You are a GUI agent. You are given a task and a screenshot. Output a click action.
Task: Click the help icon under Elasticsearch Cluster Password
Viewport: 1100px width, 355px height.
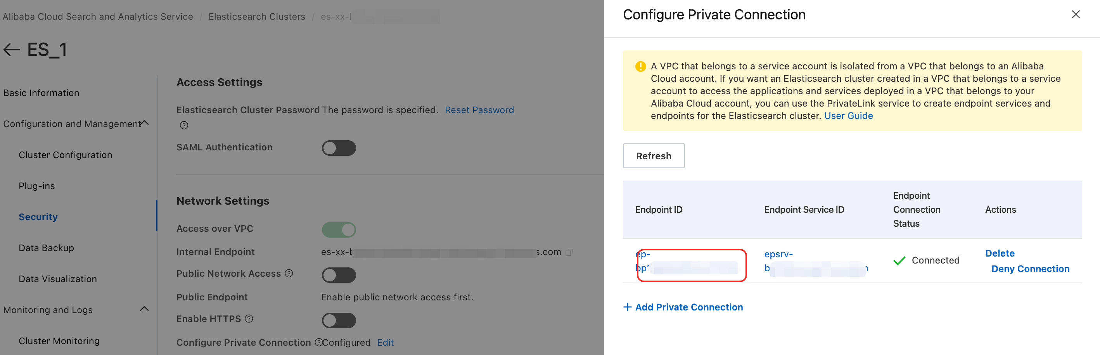[183, 126]
